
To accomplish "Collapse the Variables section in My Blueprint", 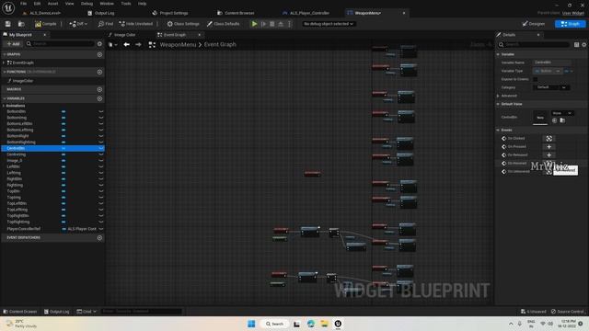I will (5, 98).
